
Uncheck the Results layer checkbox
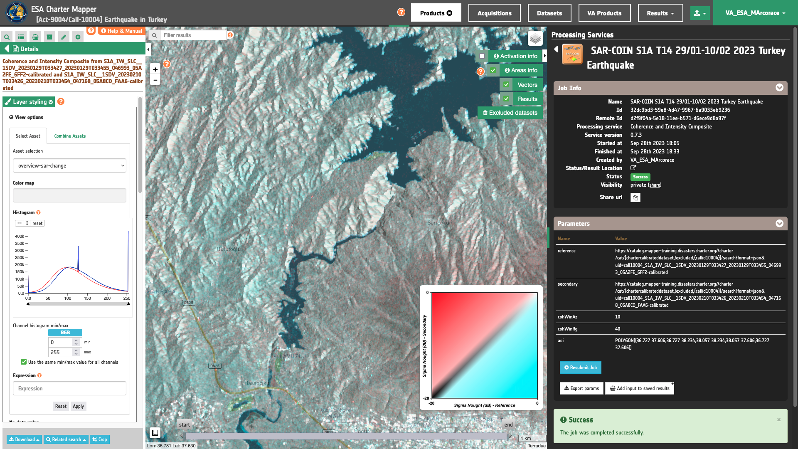[506, 99]
